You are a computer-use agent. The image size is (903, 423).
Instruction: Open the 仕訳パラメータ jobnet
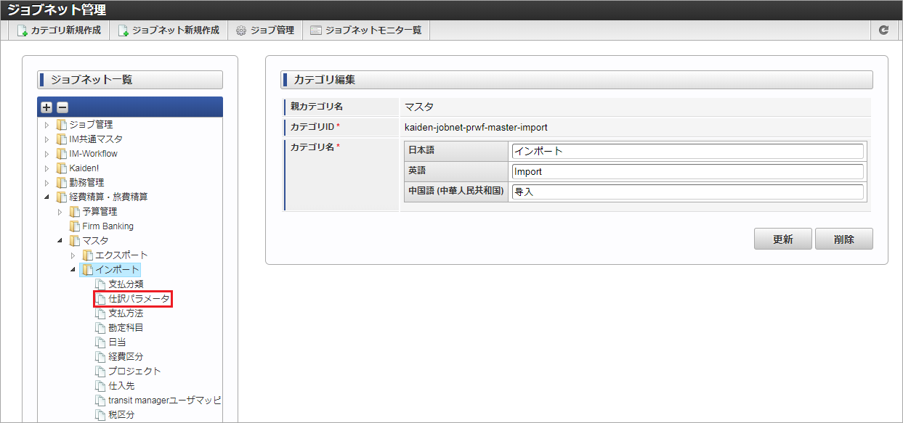139,299
